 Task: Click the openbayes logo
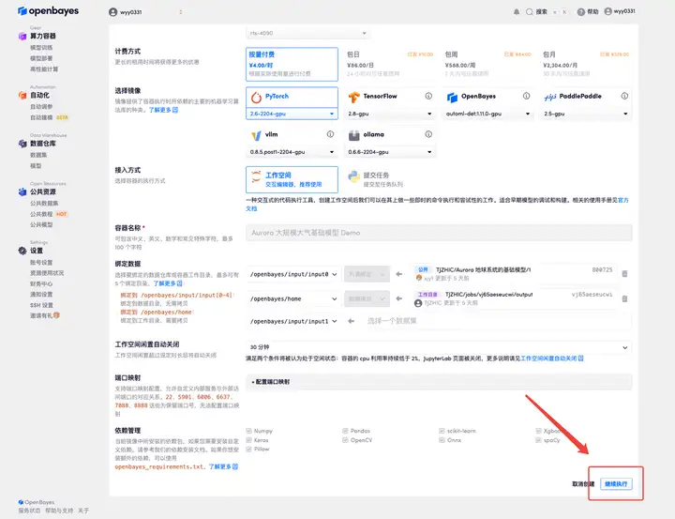point(48,10)
